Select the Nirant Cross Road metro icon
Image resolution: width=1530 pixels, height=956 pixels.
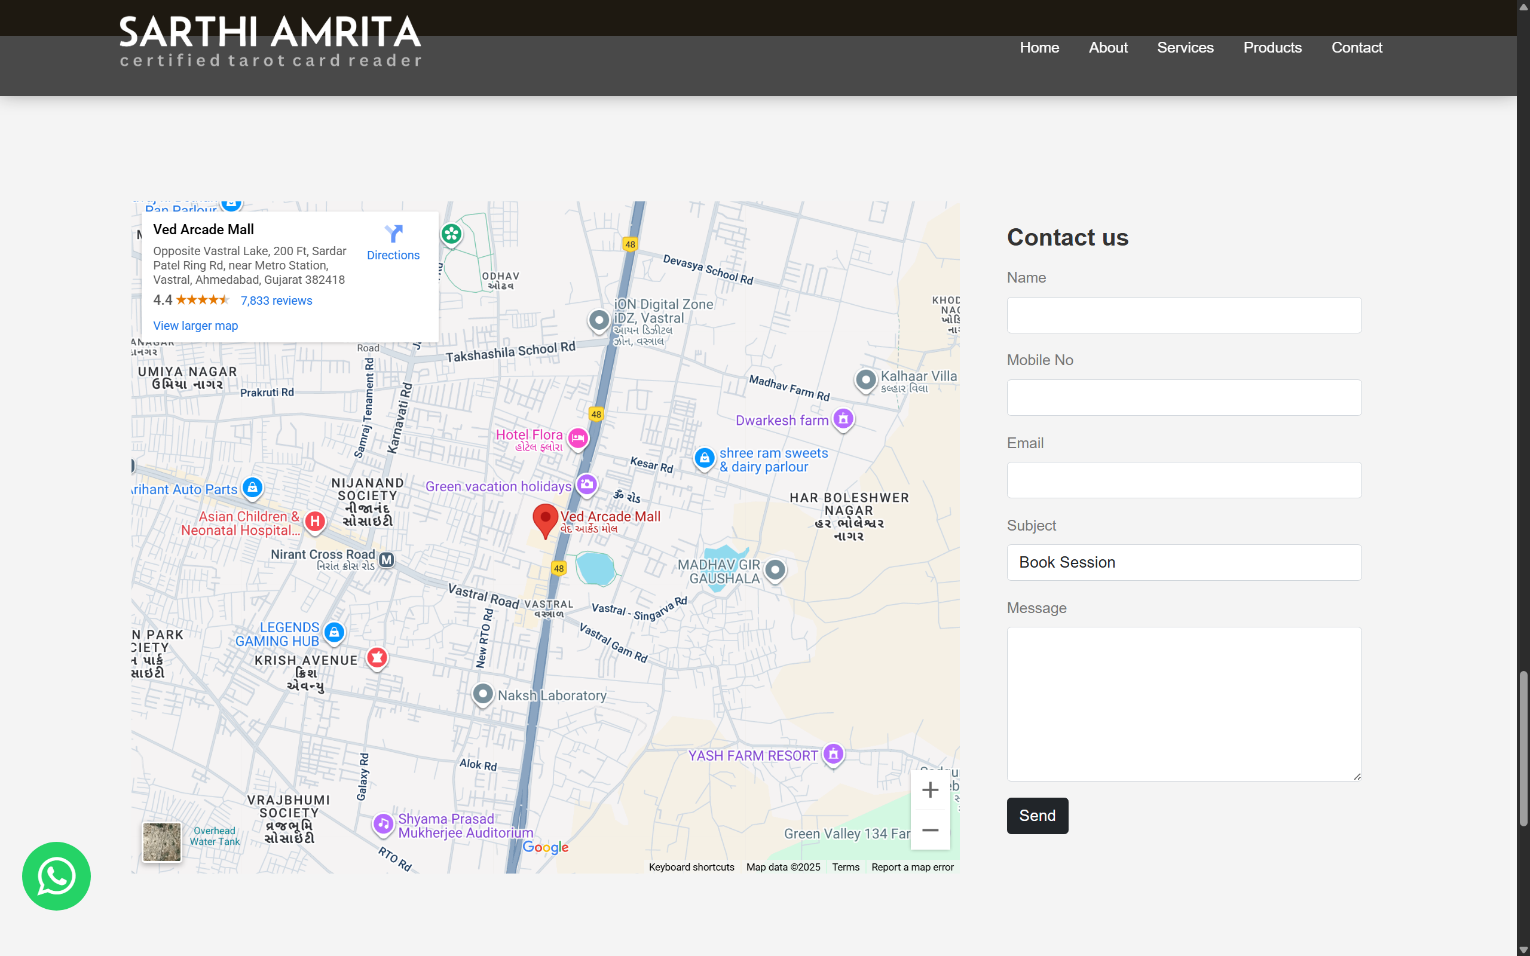(x=386, y=560)
